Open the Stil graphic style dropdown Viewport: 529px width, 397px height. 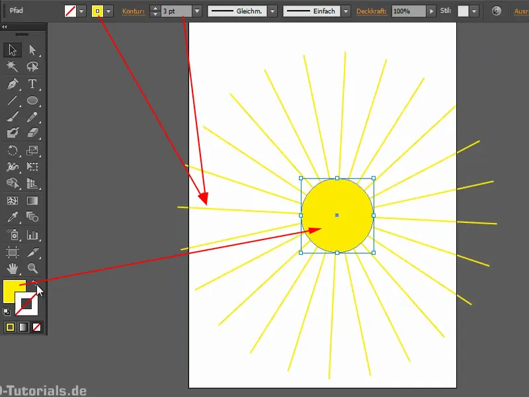[474, 11]
